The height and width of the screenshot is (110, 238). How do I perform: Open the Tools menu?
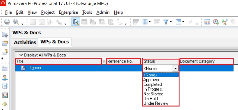(x=87, y=12)
